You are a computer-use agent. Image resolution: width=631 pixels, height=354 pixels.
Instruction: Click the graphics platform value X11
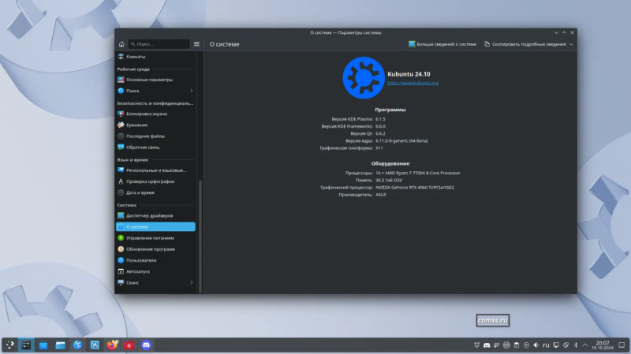click(379, 148)
